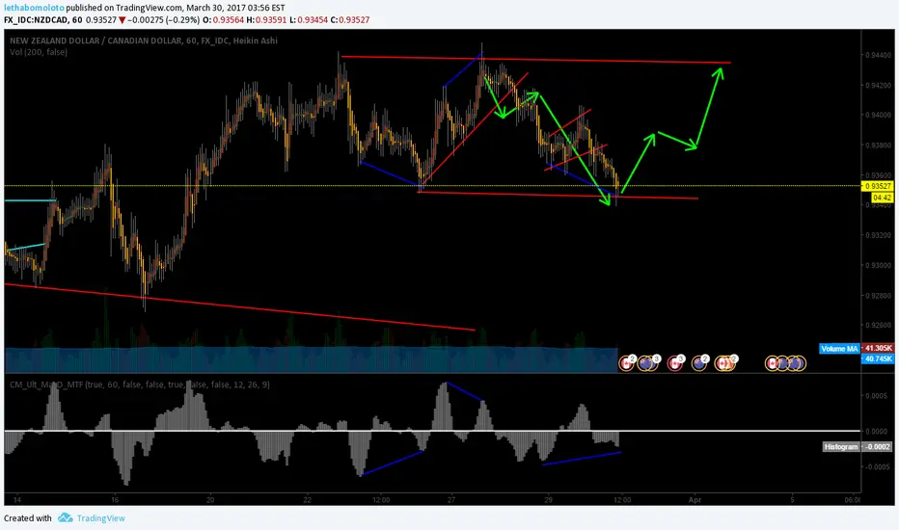Click the 40.745K volume value label
The width and height of the screenshot is (899, 530).
tap(879, 358)
